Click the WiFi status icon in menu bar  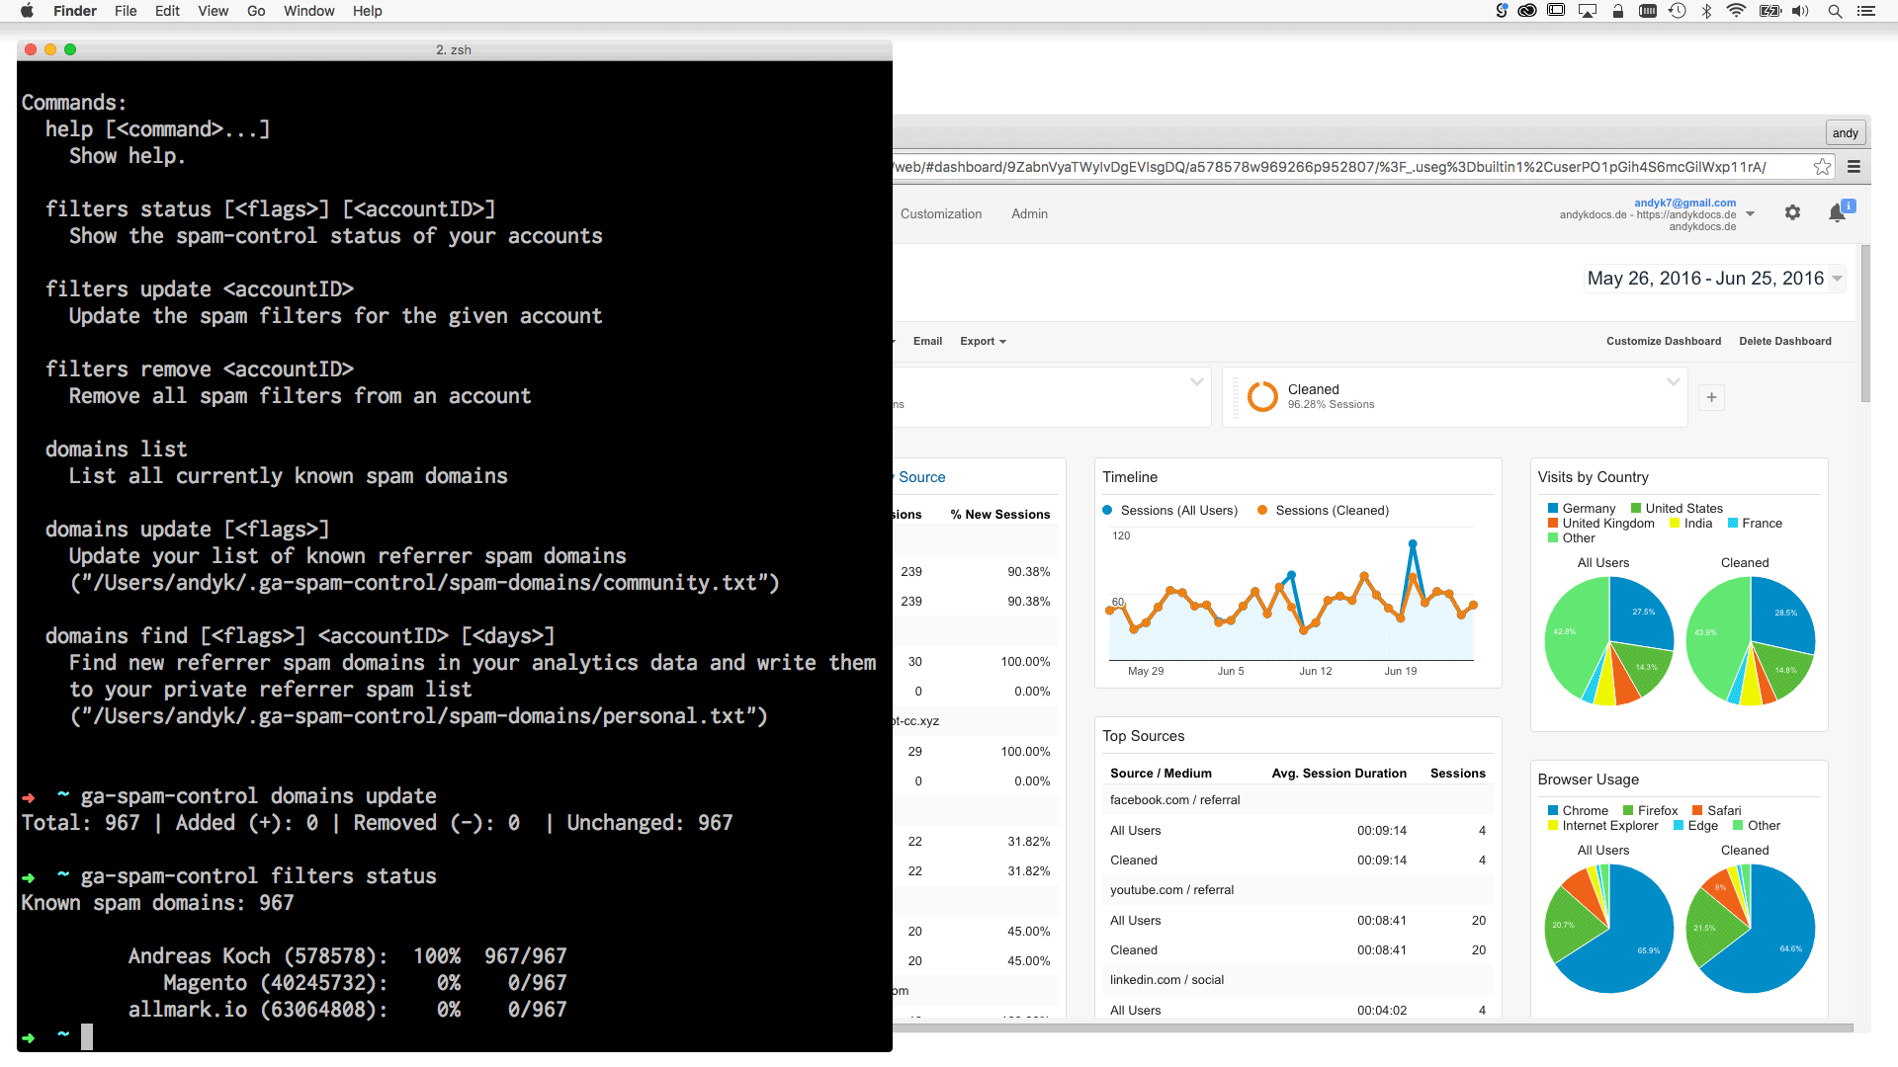pyautogui.click(x=1738, y=13)
